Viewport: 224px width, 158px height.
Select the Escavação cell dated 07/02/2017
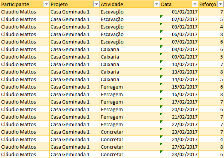click(x=130, y=42)
